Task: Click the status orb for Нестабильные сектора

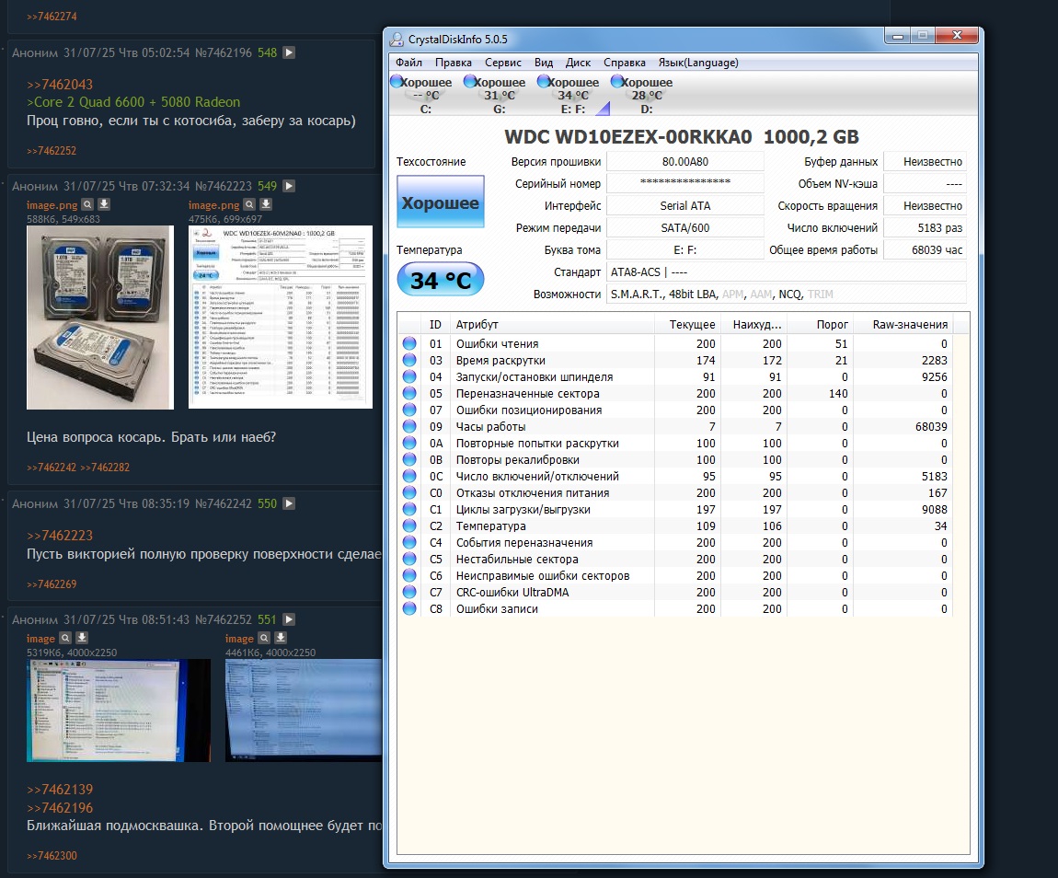Action: point(409,559)
